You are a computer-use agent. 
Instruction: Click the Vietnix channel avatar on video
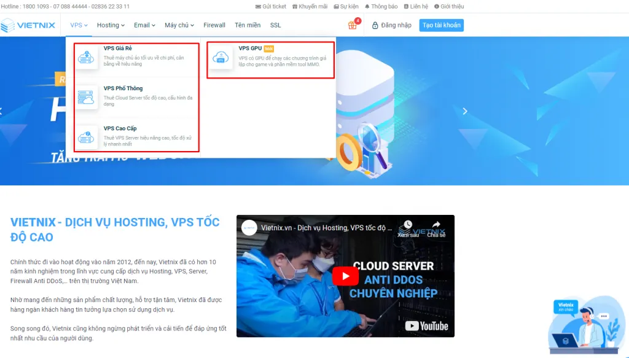click(x=249, y=228)
